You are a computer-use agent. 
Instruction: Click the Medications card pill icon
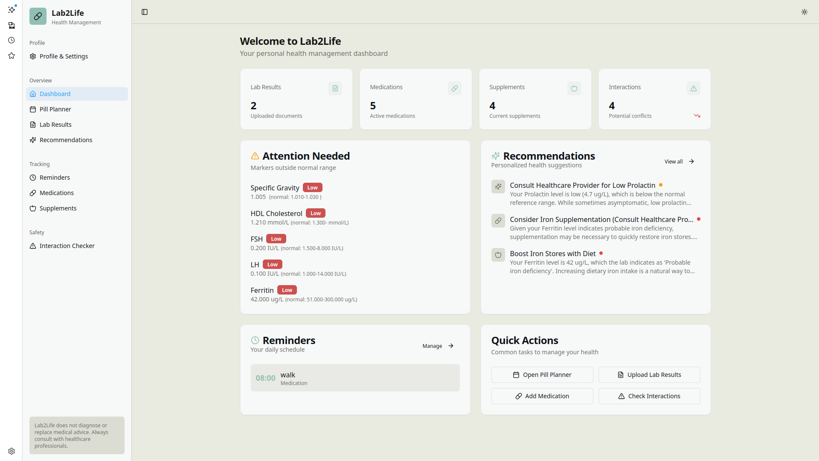454,88
